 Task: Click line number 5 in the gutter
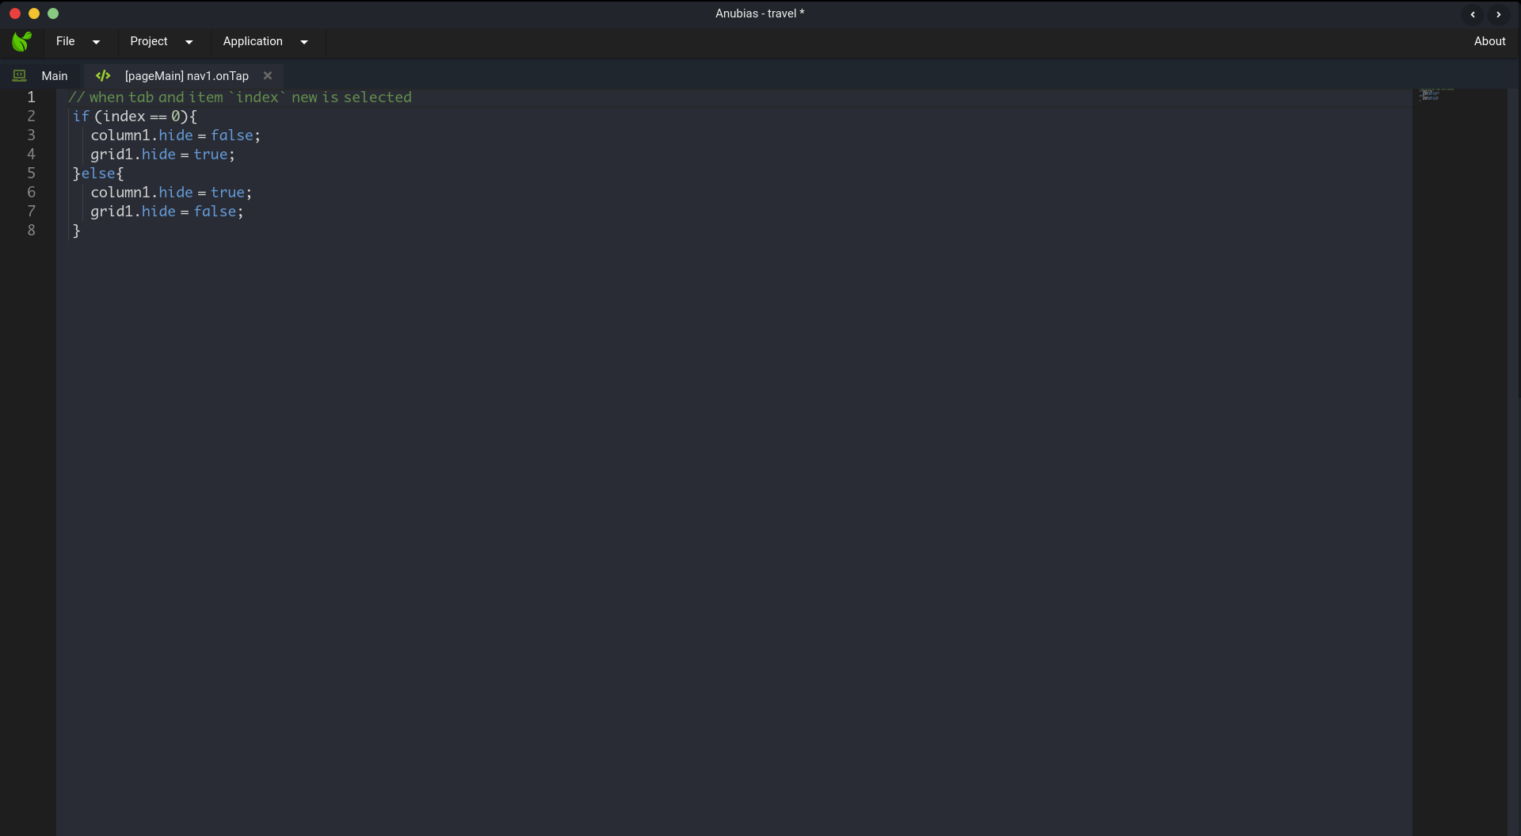coord(32,174)
